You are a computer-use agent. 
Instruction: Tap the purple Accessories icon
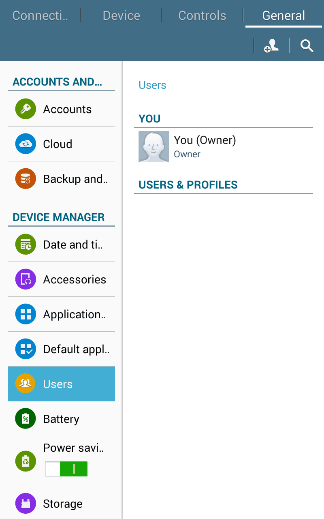tap(26, 279)
